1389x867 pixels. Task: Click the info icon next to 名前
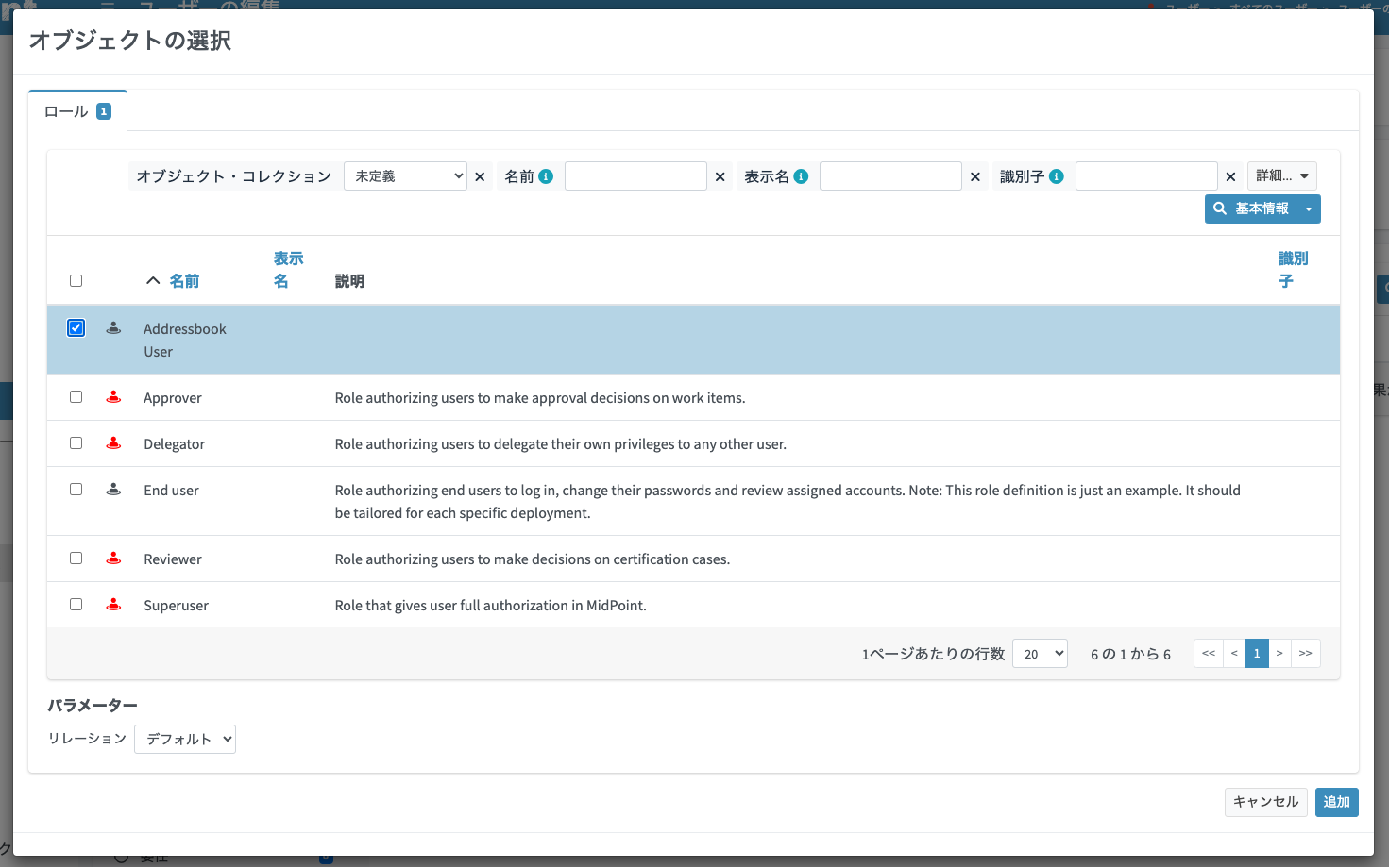tap(546, 176)
